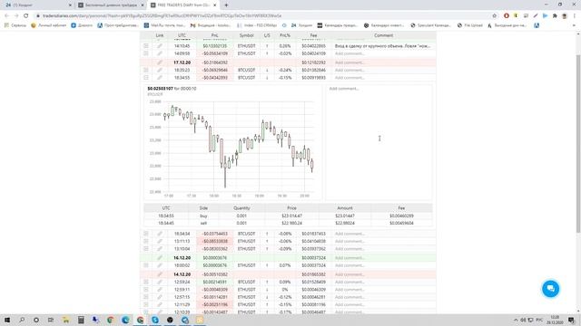Click pencil edit icon in 13:11:13 row
Viewport: 581px width, 326px height.
pyautogui.click(x=160, y=241)
